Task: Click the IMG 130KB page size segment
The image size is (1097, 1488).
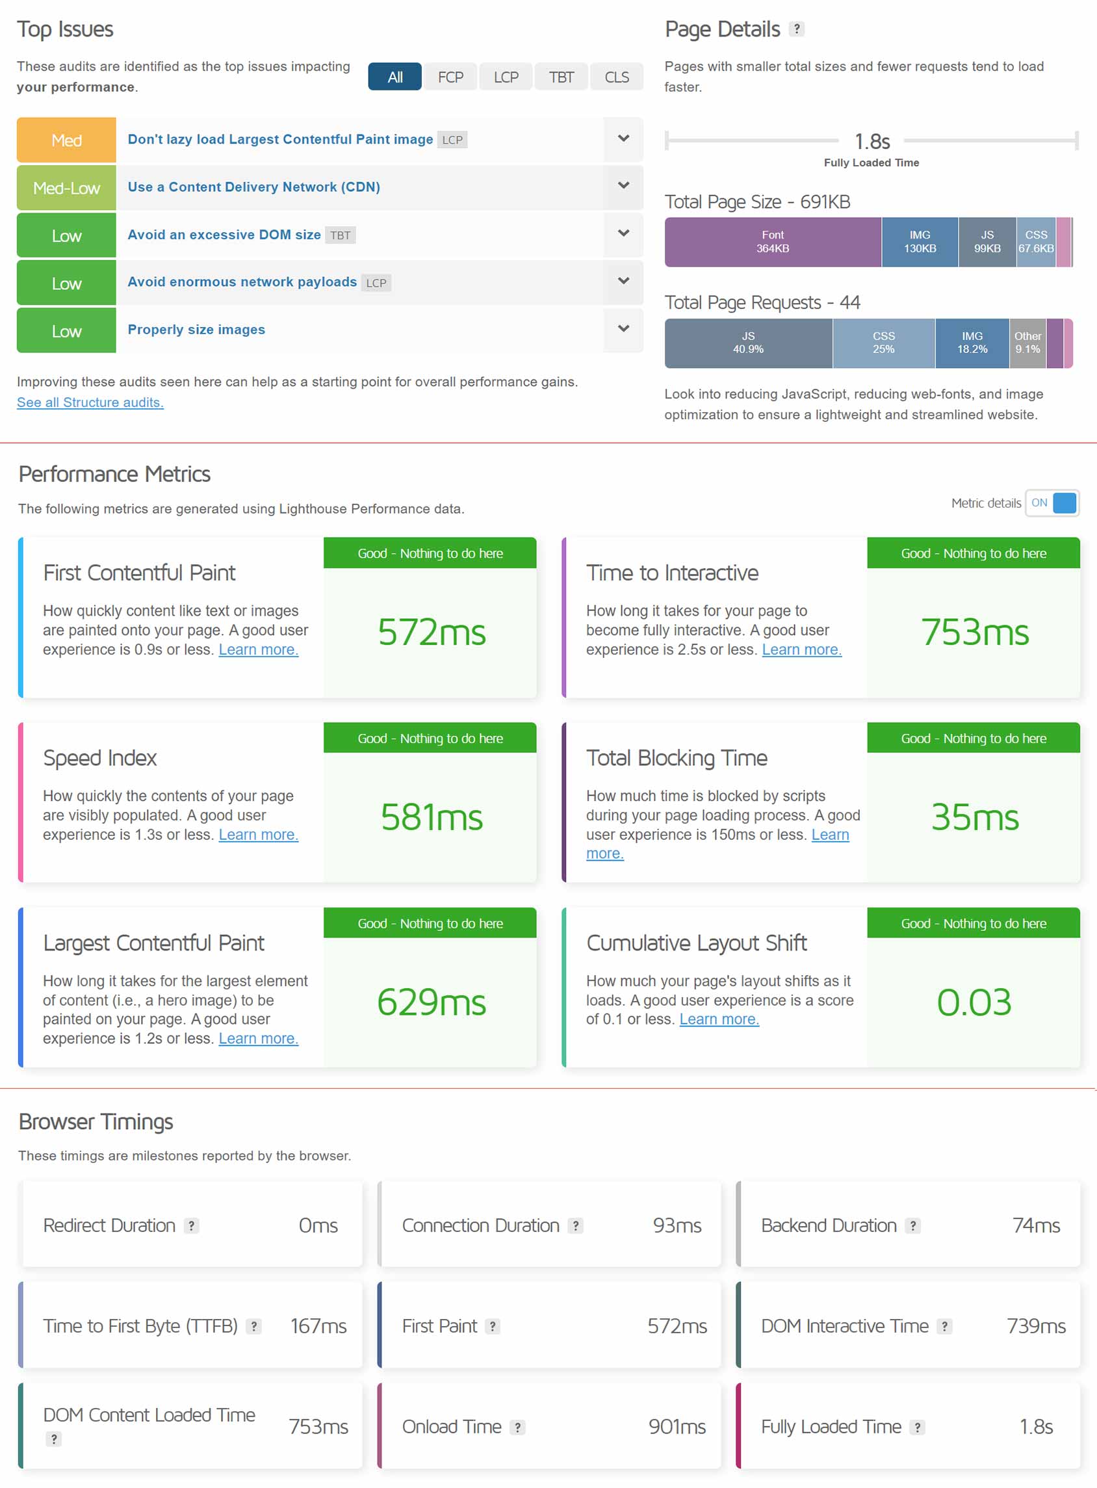Action: click(920, 242)
